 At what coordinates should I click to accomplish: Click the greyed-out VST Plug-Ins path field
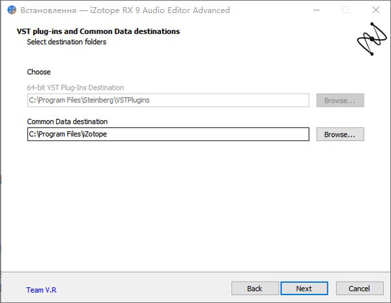(x=167, y=100)
